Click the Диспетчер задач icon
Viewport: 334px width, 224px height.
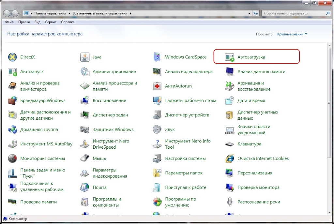tap(85, 115)
